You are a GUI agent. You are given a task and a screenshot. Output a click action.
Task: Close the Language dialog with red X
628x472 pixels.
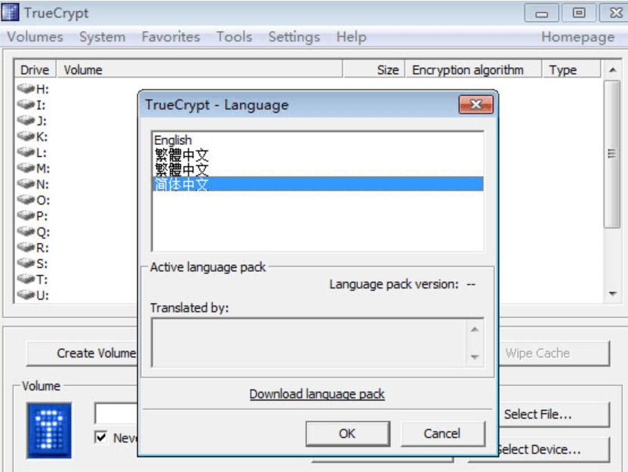[x=476, y=104]
